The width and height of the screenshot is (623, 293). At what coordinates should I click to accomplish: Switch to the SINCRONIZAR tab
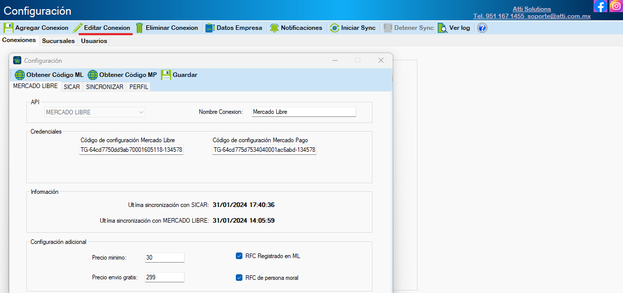coord(104,87)
